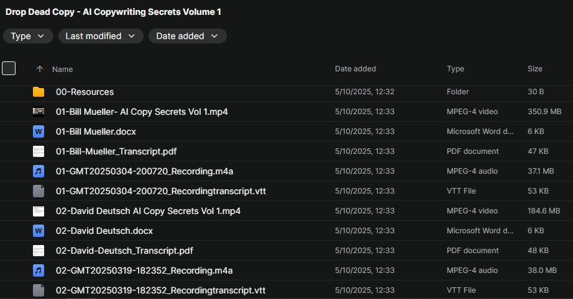
Task: Open the Type filter dropdown
Action: pyautogui.click(x=28, y=36)
